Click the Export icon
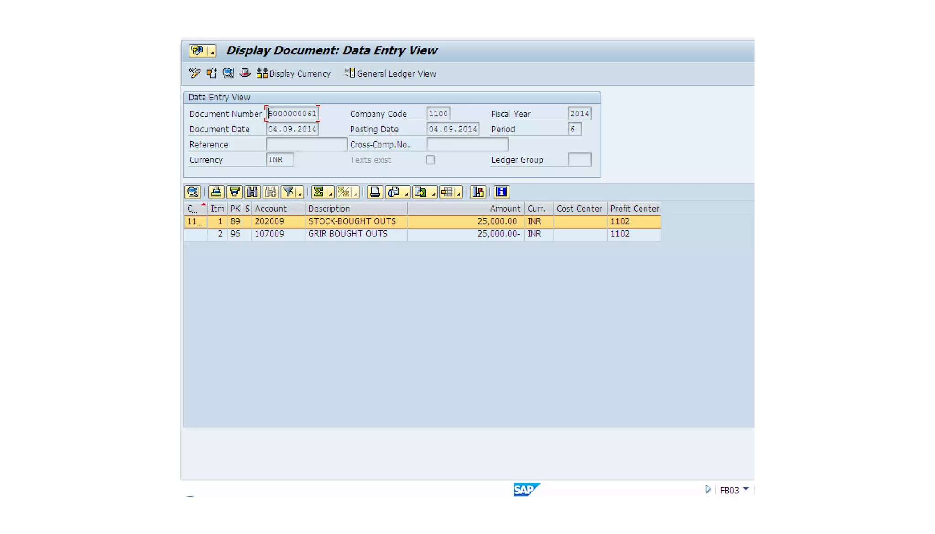Screen dimensions: 935x534 click(x=421, y=192)
